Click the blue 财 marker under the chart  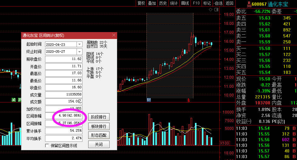click(x=149, y=100)
